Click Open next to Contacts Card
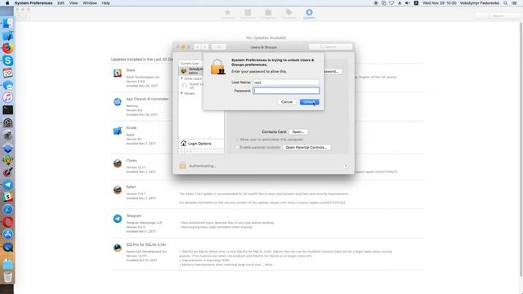The image size is (523, 294). [x=297, y=132]
